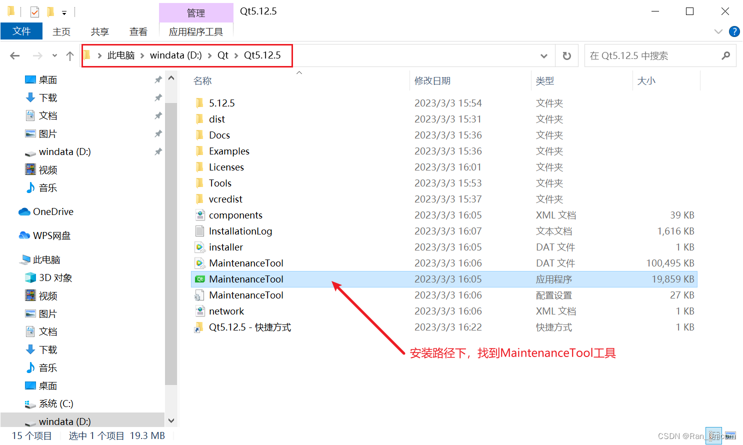Click the Up one level arrow
The width and height of the screenshot is (743, 445).
70,56
